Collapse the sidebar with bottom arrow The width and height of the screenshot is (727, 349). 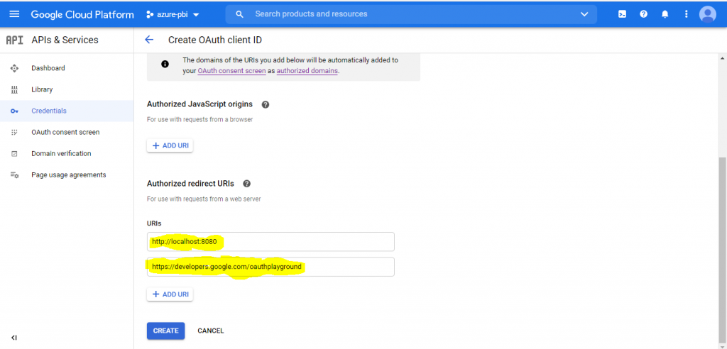click(x=14, y=338)
